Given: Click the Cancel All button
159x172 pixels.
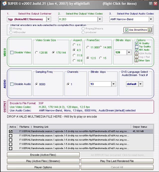Looking at the screenshot, I should pos(117,168).
